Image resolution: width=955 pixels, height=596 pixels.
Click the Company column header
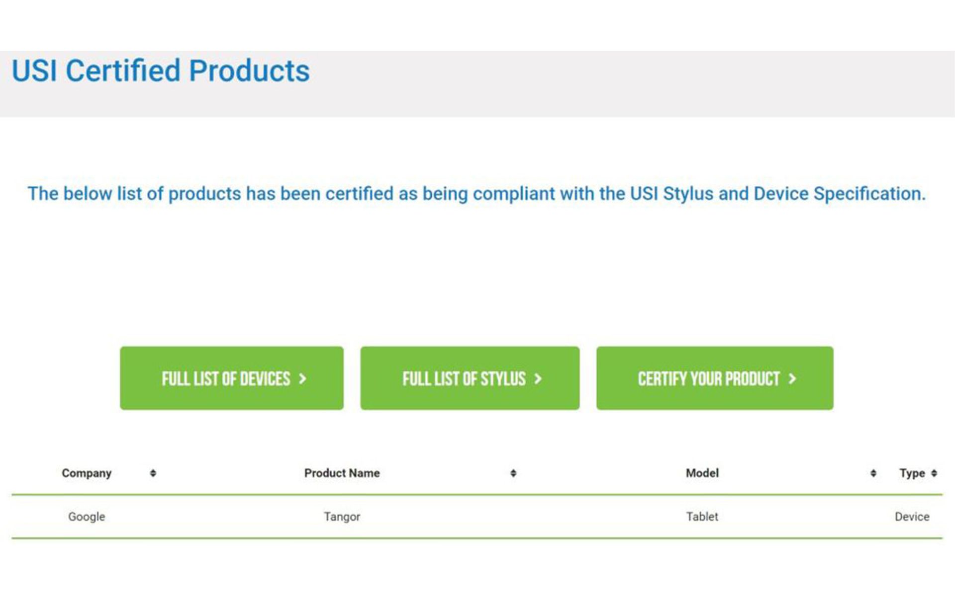[x=87, y=473]
